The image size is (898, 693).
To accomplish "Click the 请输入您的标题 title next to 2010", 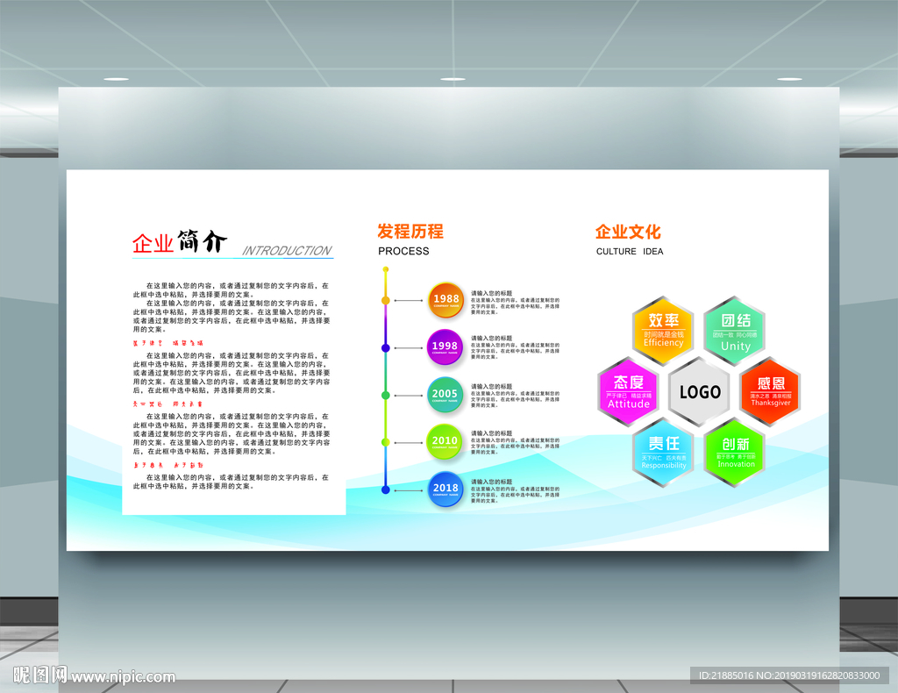I will pyautogui.click(x=491, y=433).
